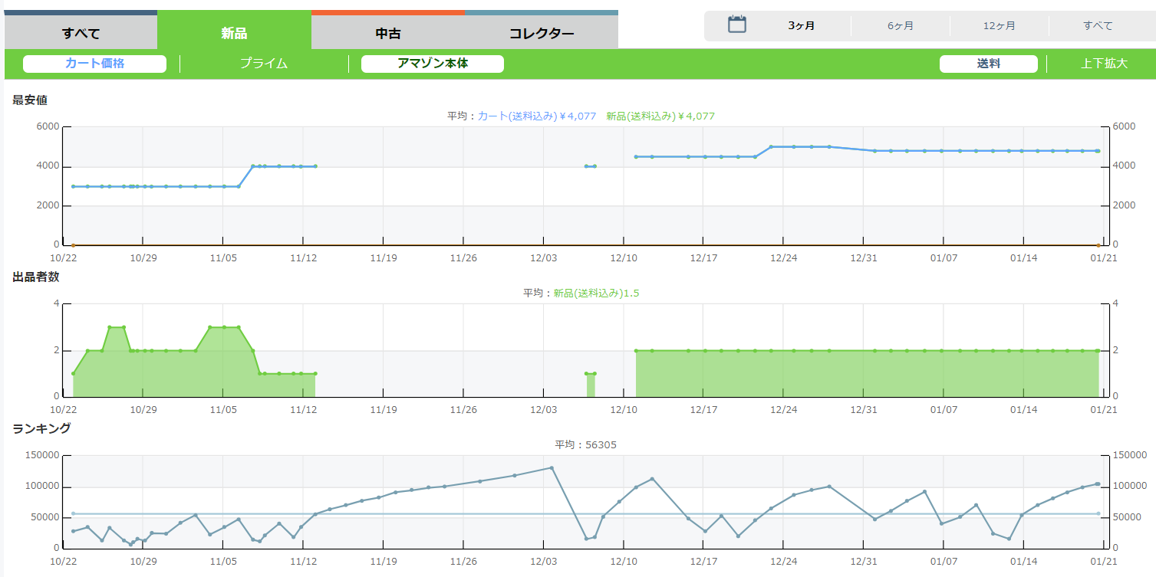The width and height of the screenshot is (1156, 577).
Task: Click 新品(送料込み)1.5 legend in seller chart
Action: [x=595, y=293]
